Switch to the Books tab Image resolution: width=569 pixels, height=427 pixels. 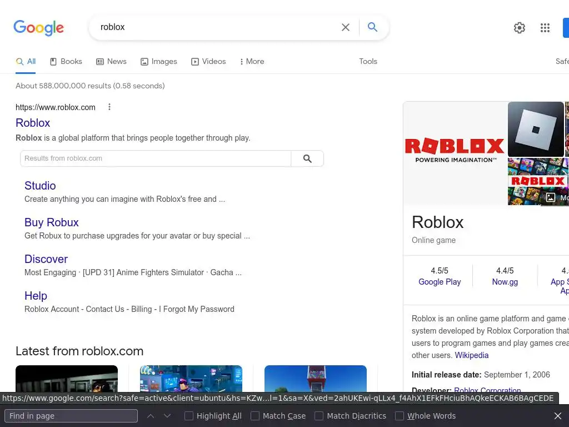pyautogui.click(x=66, y=61)
